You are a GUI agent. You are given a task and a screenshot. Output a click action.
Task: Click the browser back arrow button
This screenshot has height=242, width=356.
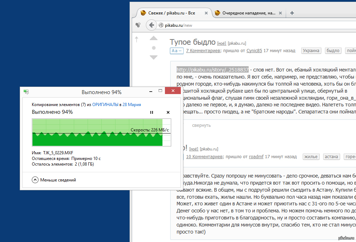152,25
